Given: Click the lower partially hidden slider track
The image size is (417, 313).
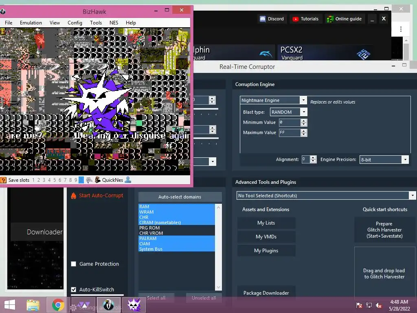Looking at the screenshot, I should pos(206,139).
